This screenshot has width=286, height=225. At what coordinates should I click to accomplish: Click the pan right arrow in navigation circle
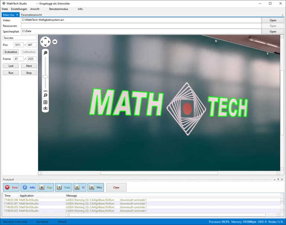[x=49, y=42]
